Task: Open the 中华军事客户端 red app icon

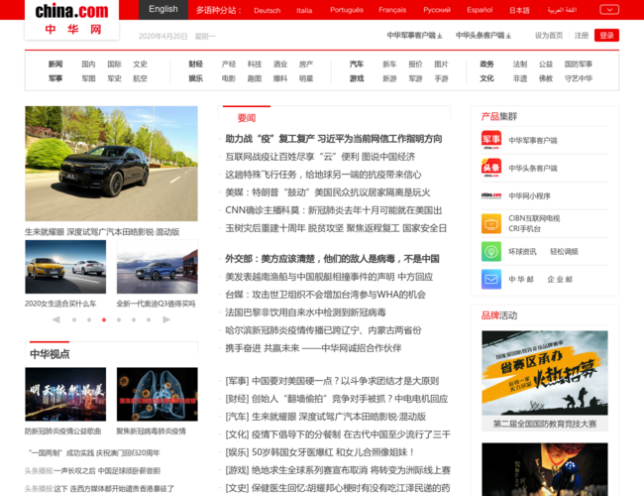Action: click(491, 140)
